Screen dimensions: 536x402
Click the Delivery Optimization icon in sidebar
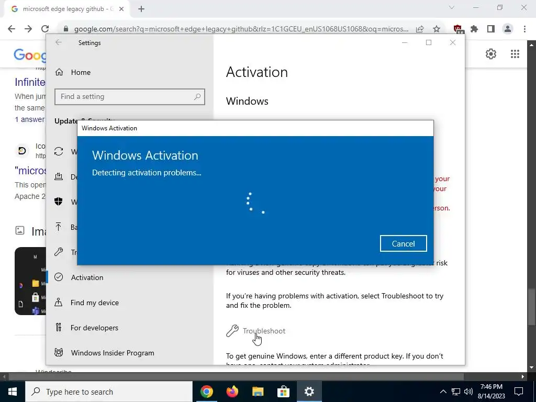click(x=59, y=176)
